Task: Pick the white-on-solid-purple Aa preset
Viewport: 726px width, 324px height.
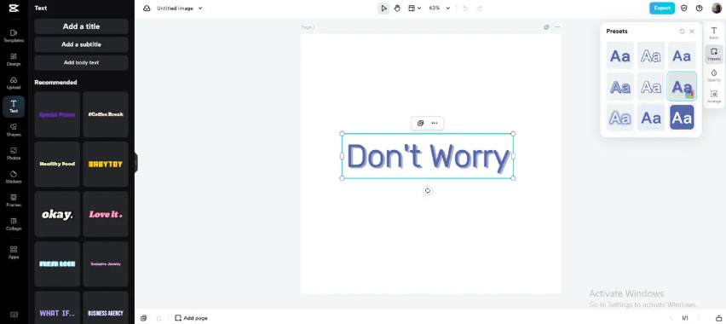Action: point(682,118)
